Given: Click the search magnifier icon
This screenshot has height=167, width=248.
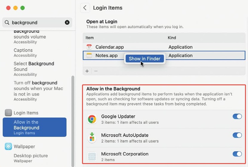Looking at the screenshot, I should tap(7, 22).
